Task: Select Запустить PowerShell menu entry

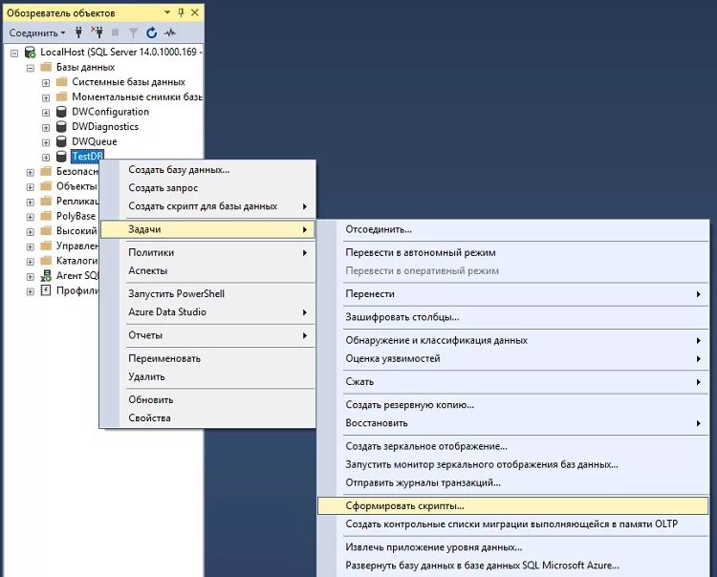Action: click(x=207, y=293)
